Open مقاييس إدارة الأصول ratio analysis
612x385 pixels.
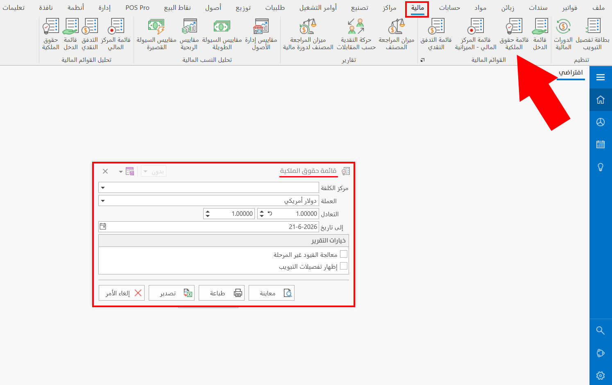pos(261,34)
